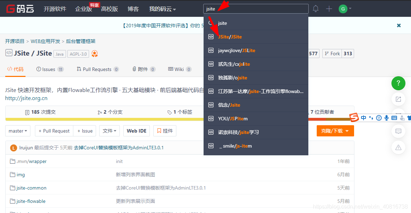This screenshot has width=411, height=213.
Task: View 185 次提交 commits
Action: tap(40, 112)
